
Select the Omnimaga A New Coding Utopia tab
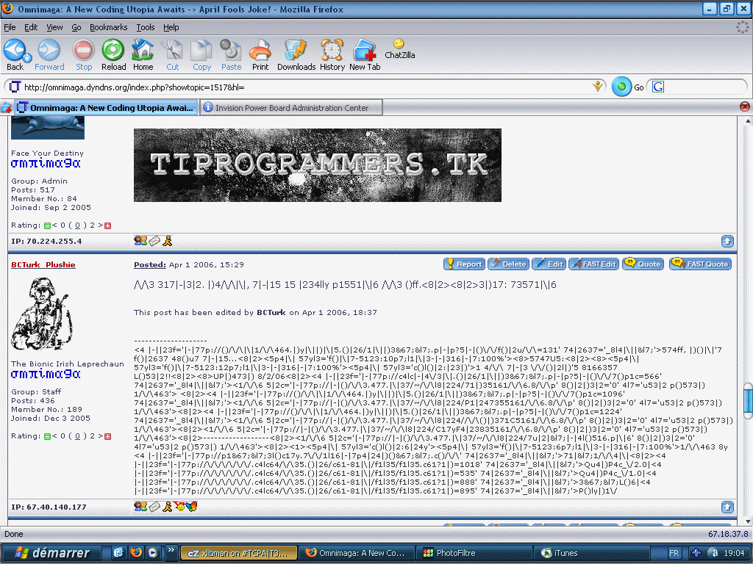coord(106,108)
